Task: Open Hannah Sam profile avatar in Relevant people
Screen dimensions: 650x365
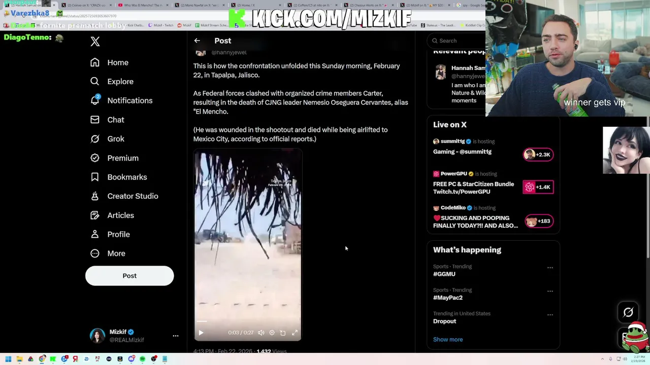Action: [x=440, y=71]
